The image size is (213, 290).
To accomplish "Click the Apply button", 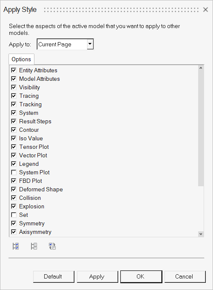I will [x=97, y=277].
